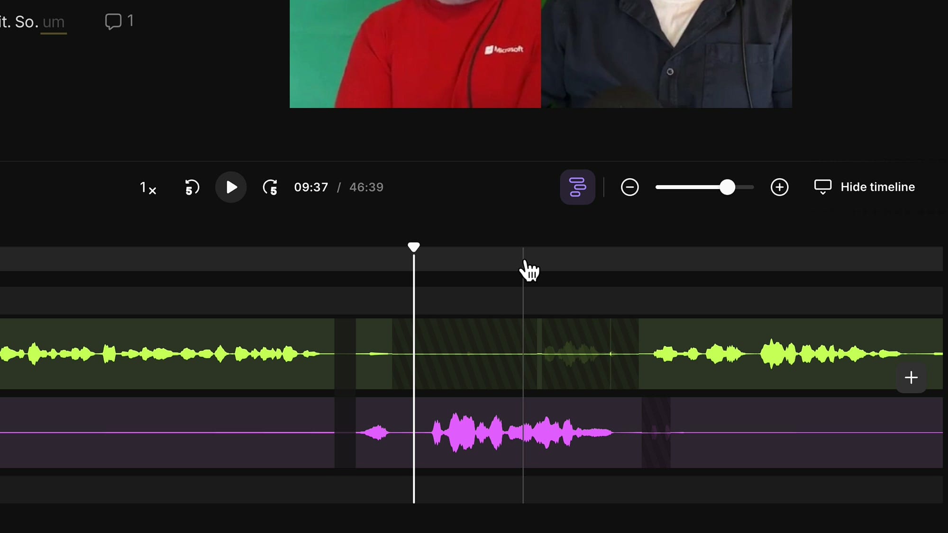Click the playhead marker above the timeline

(x=414, y=246)
